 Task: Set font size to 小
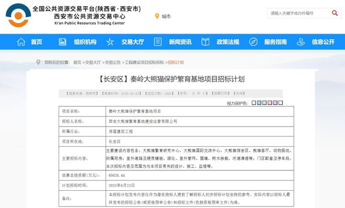tap(204, 94)
